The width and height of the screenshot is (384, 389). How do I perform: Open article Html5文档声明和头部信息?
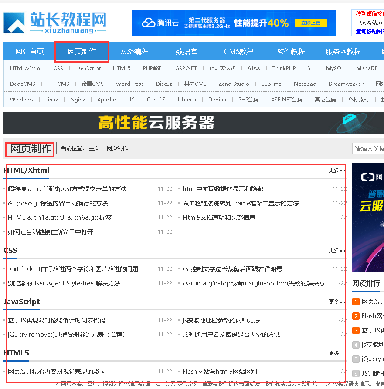point(219,218)
